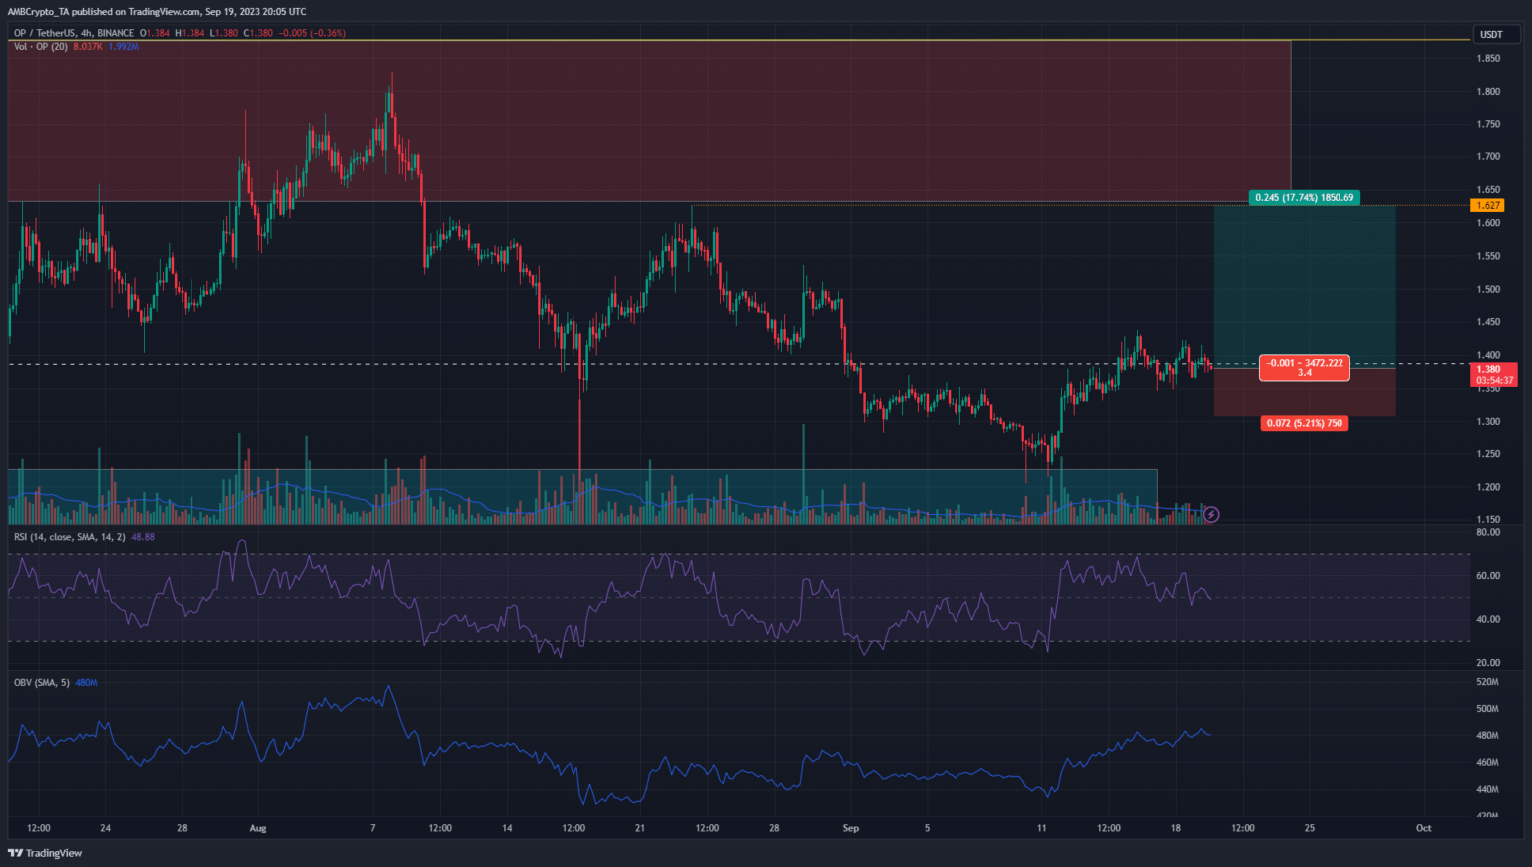Click the red stop loss label 0.072 (5.21%)
The image size is (1532, 867).
(1305, 423)
